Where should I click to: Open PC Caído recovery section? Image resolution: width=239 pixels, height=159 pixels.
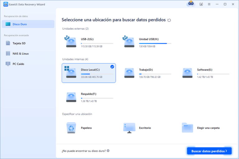pos(28,64)
